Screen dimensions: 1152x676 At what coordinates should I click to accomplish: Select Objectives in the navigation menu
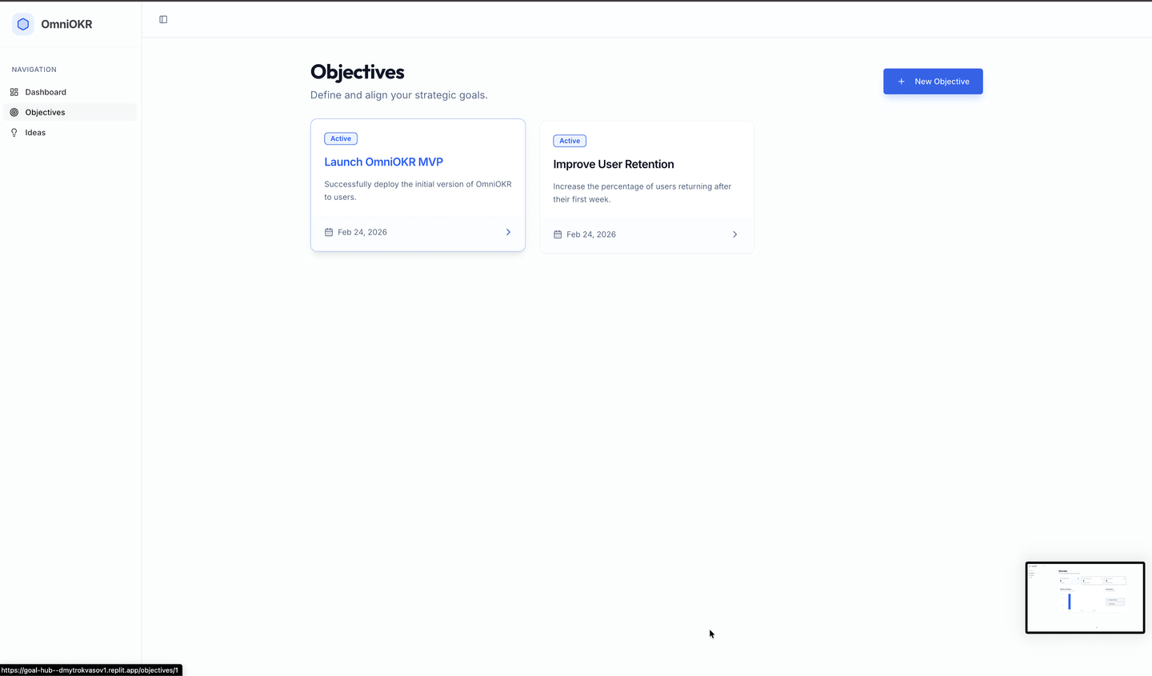(45, 112)
